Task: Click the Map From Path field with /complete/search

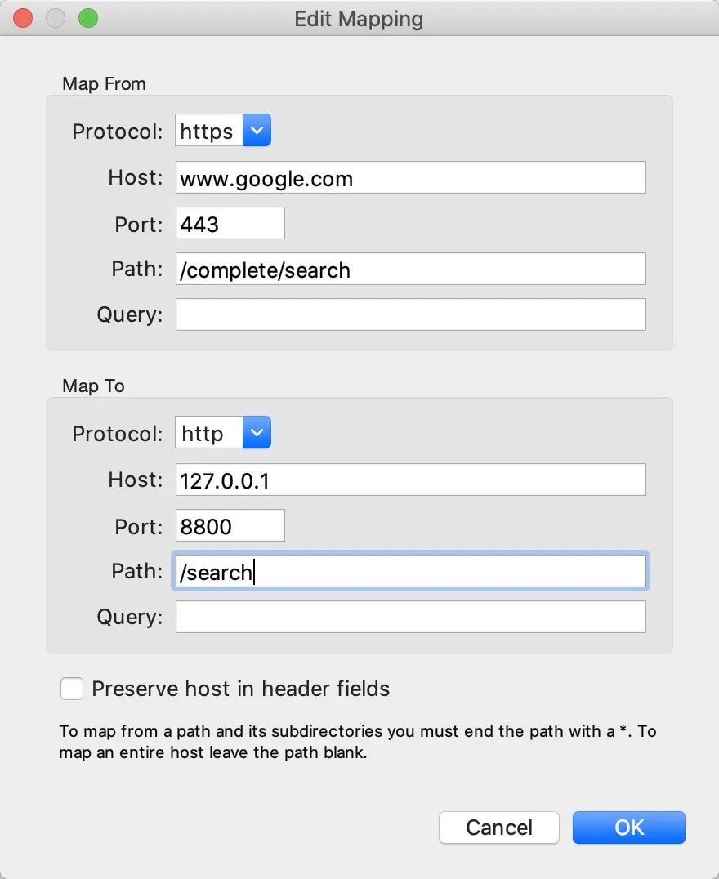Action: coord(410,269)
